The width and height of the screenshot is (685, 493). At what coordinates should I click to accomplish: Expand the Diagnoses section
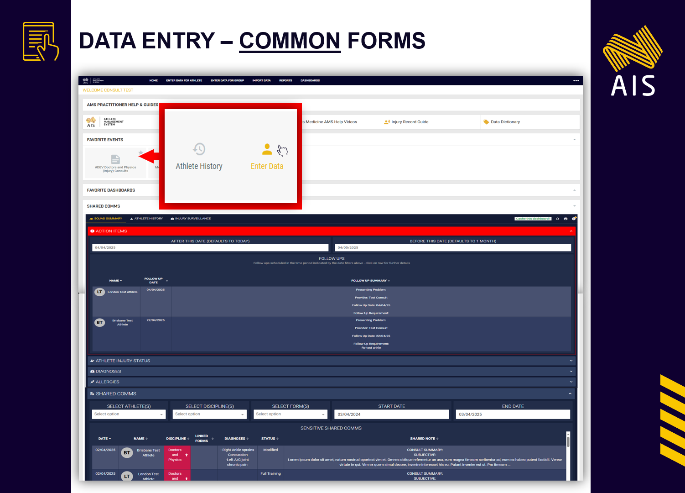(x=571, y=371)
